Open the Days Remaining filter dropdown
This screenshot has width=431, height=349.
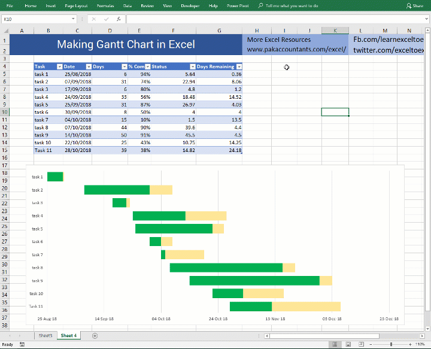coord(239,66)
